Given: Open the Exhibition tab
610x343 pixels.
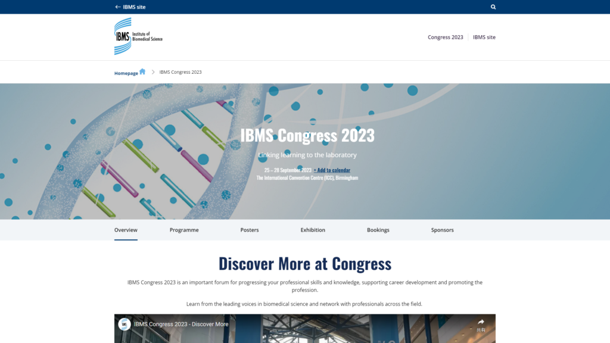Looking at the screenshot, I should [x=313, y=230].
